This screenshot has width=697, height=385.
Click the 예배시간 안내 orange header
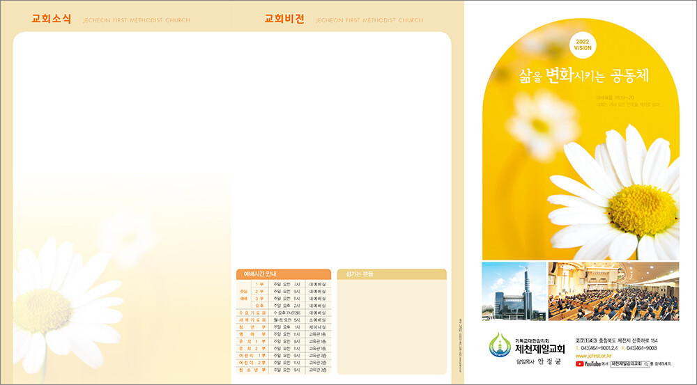click(x=283, y=274)
